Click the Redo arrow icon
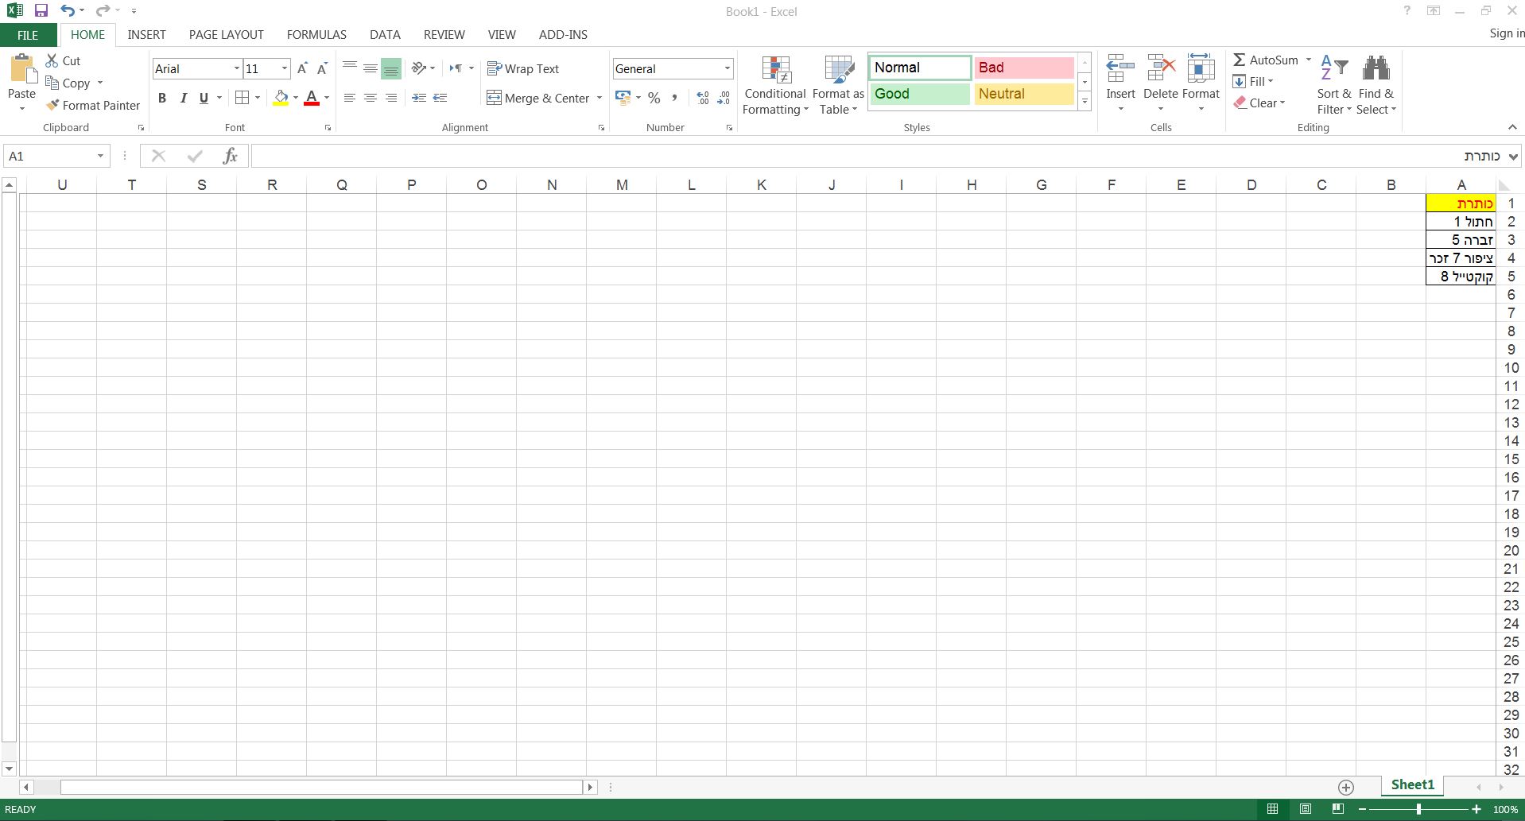The height and width of the screenshot is (821, 1525). coord(103,11)
